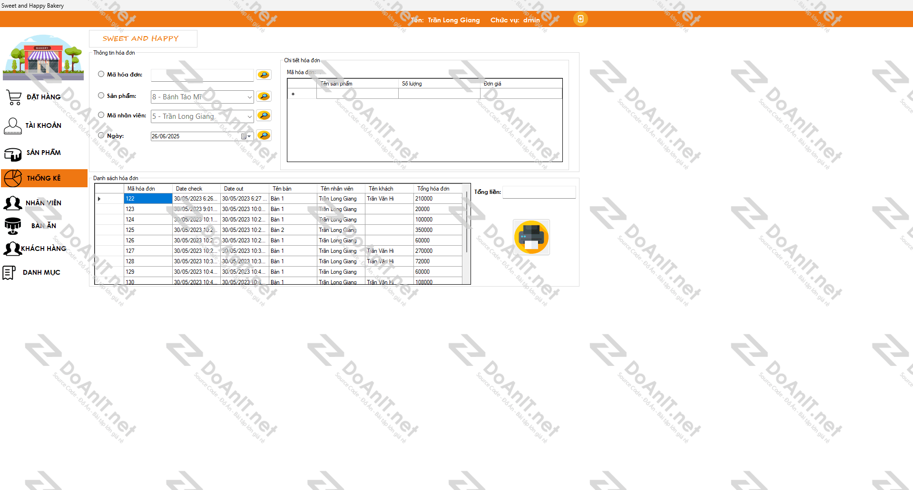Click the KHÁCH HÀNG customer icon
The image size is (913, 490).
tap(12, 249)
